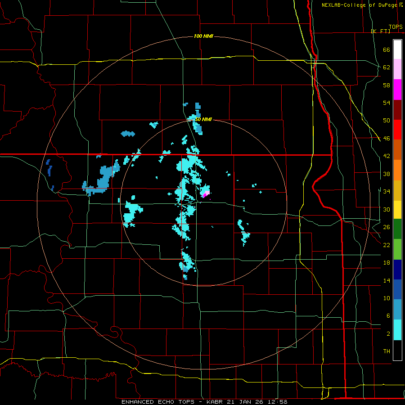
Task: Click the cyan 6 legend swatch
Action: [397, 330]
